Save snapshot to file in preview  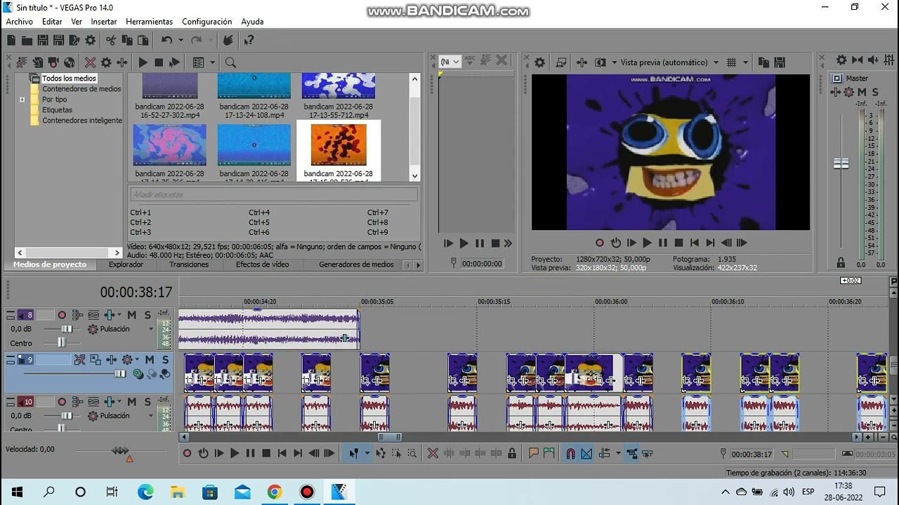778,62
